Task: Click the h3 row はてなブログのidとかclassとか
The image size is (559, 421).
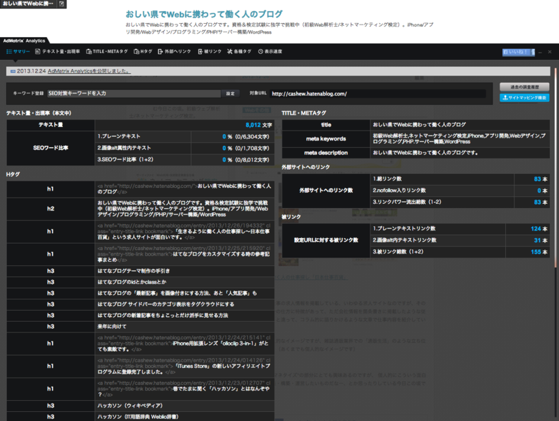Action: [x=140, y=282]
